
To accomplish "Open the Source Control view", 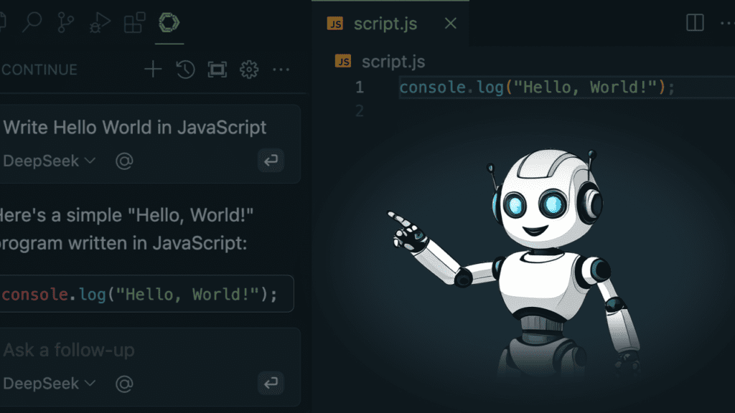I will click(x=65, y=23).
